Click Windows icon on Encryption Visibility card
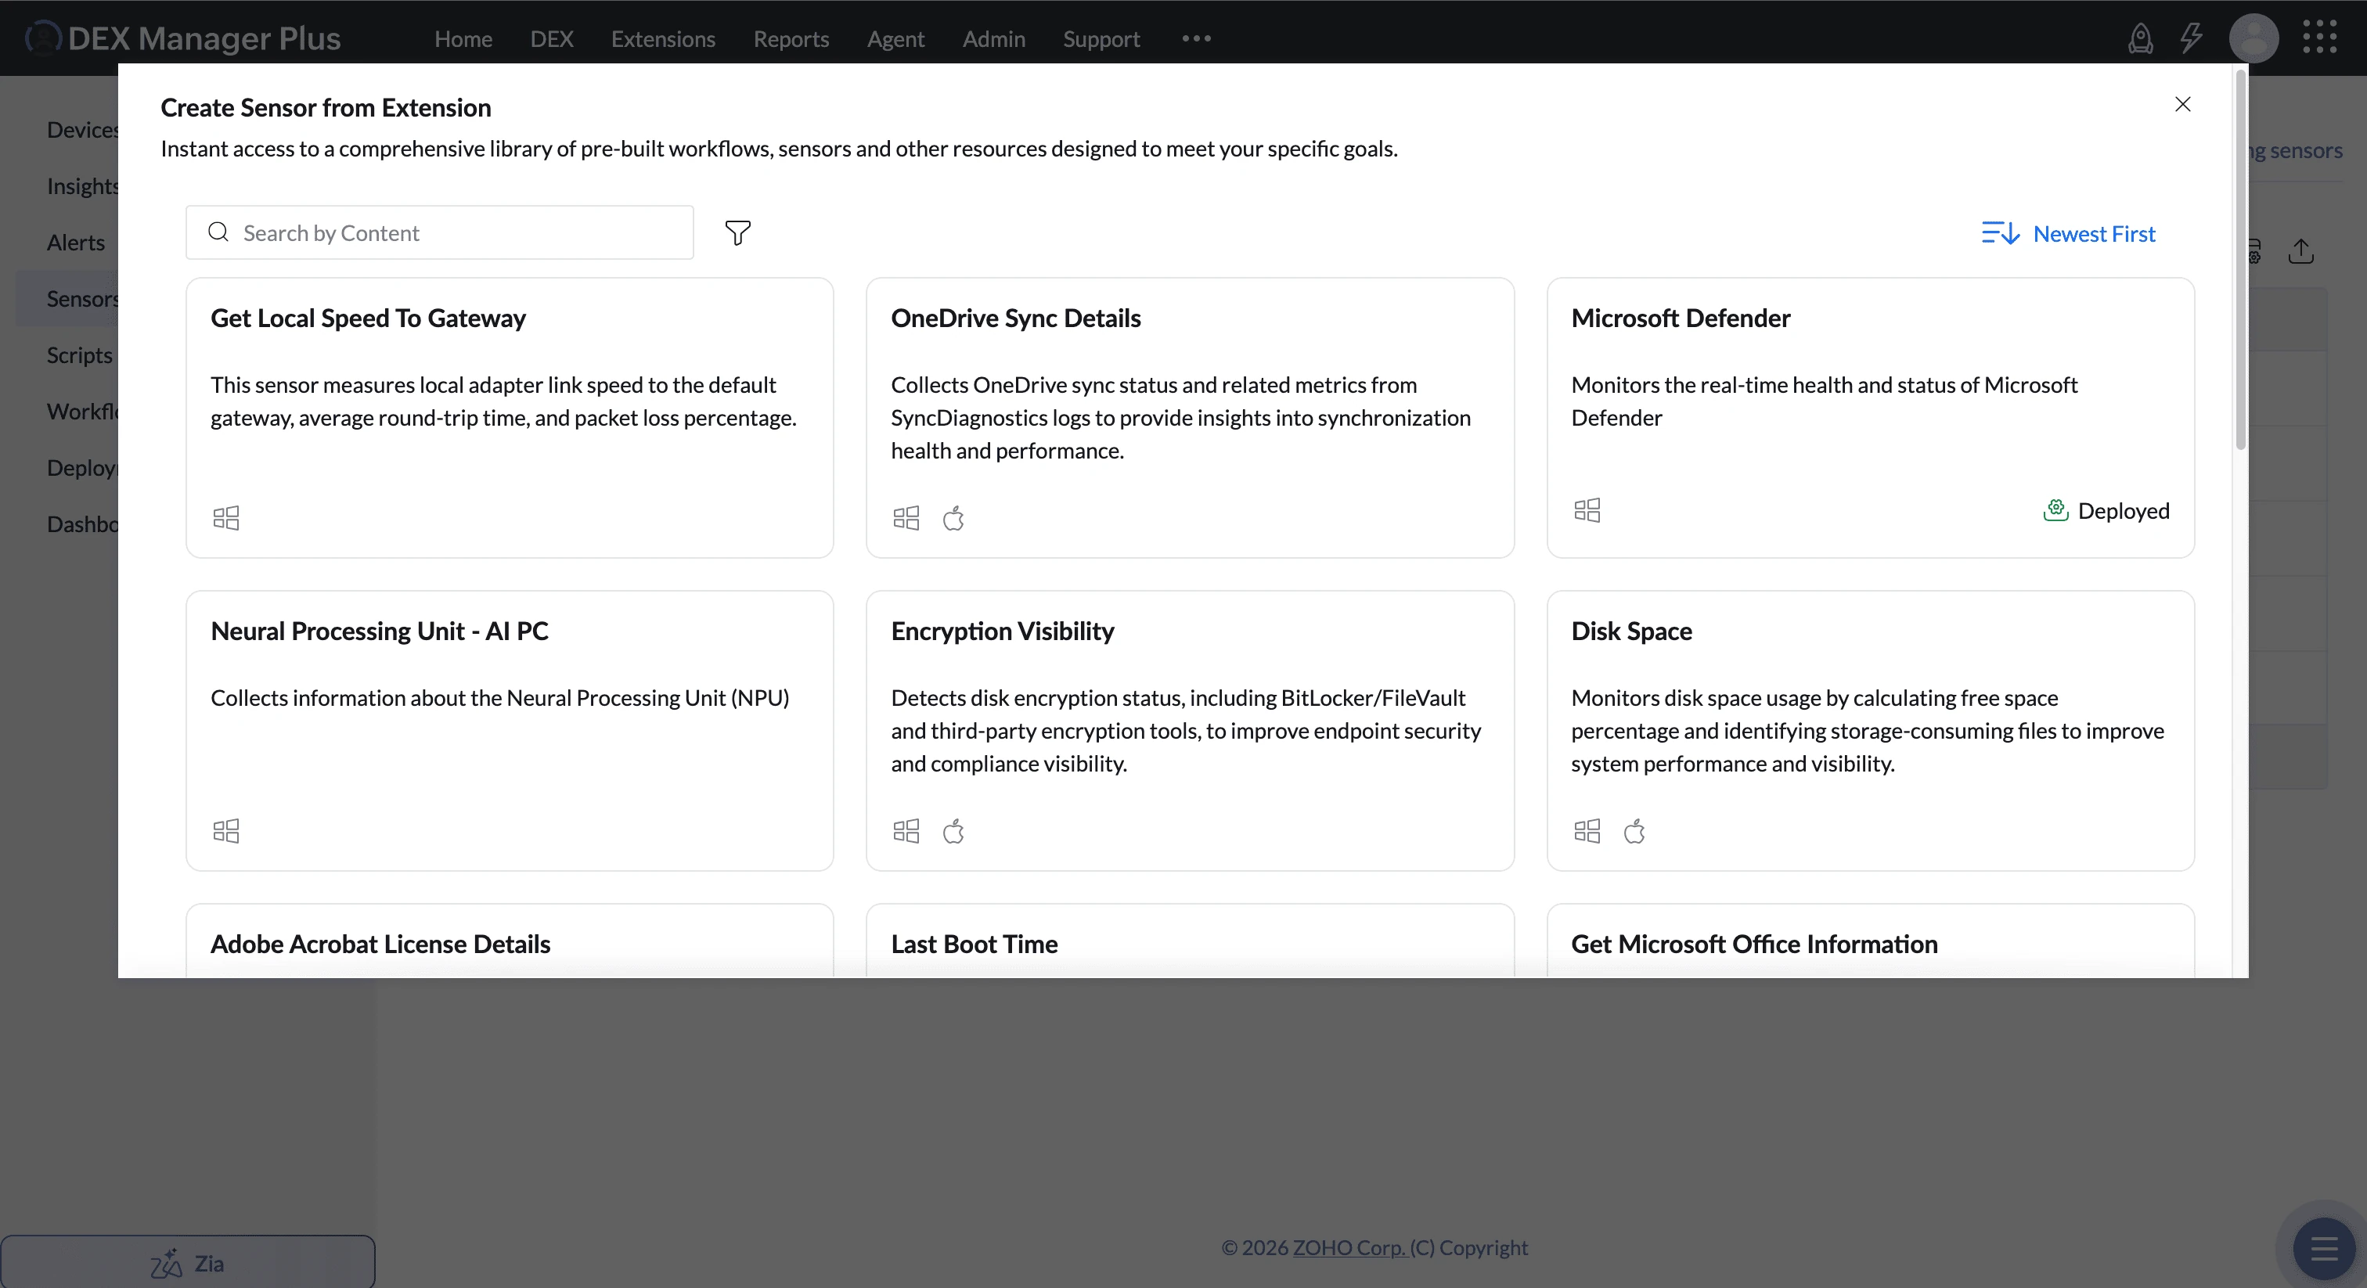Screen dimensions: 2367x1288 pos(906,832)
